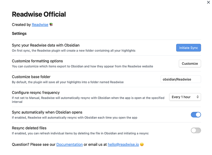212x155 pixels.
Task: Click the 'By default, the plugin will save' description
Action: pos(68,82)
